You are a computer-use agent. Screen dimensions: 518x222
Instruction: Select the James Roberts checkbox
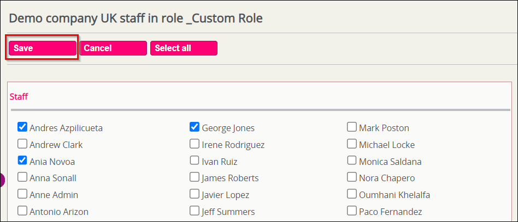point(195,177)
